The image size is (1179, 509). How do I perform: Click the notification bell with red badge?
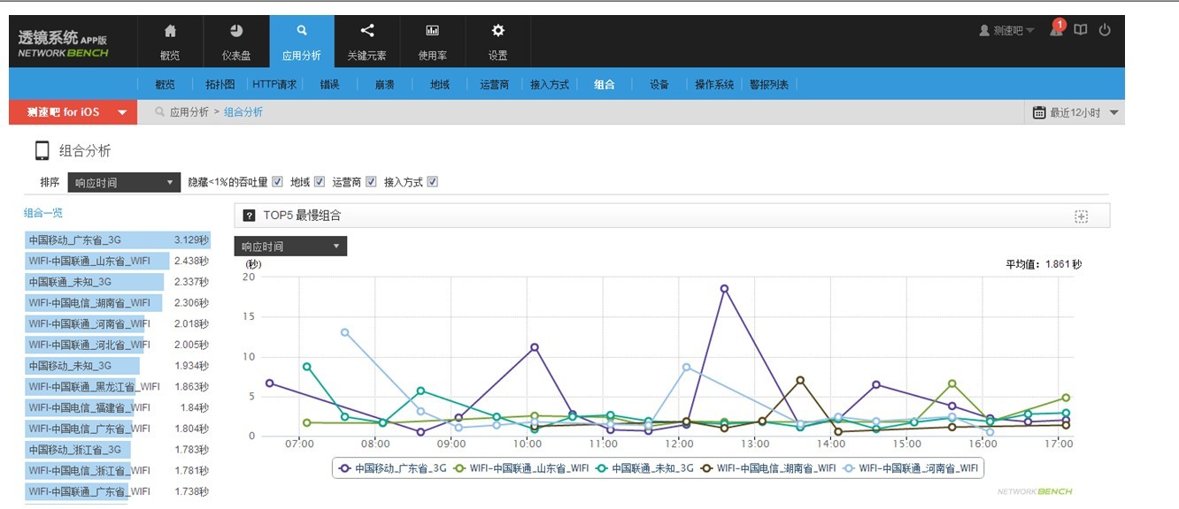pos(1056,29)
